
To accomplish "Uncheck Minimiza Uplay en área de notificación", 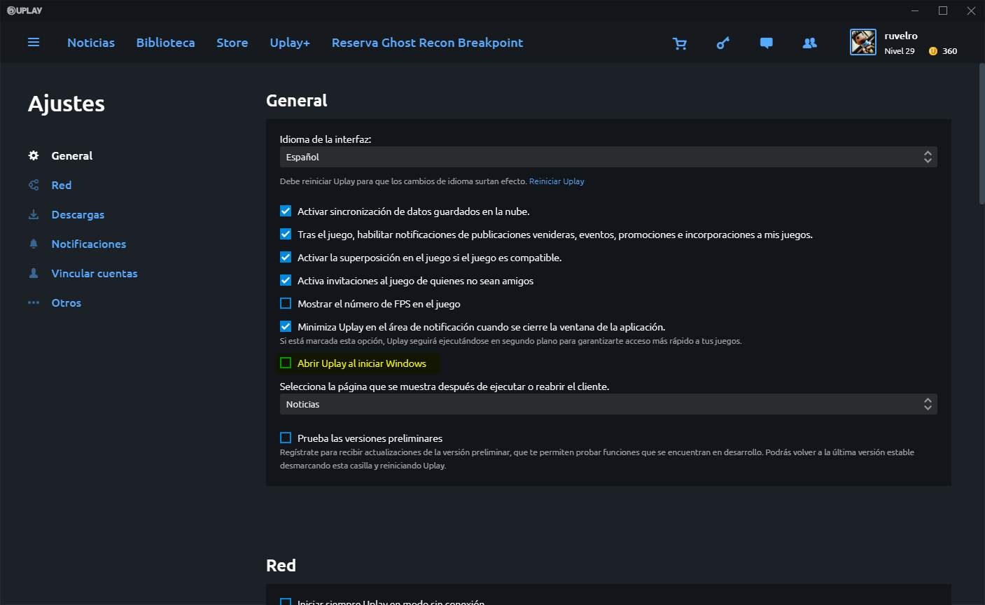I will coord(286,326).
